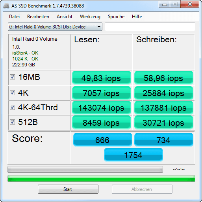The image size is (202, 202).
Task: Click the AS SSD Benchmark title bar drive icon
Action: [x=6, y=6]
